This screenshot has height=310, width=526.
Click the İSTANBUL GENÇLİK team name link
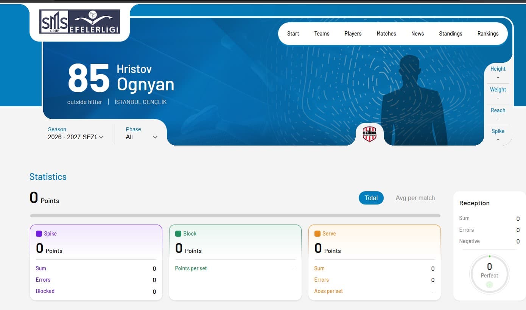click(x=140, y=102)
